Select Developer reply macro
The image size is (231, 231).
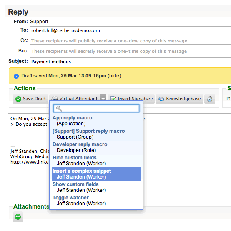96,147
